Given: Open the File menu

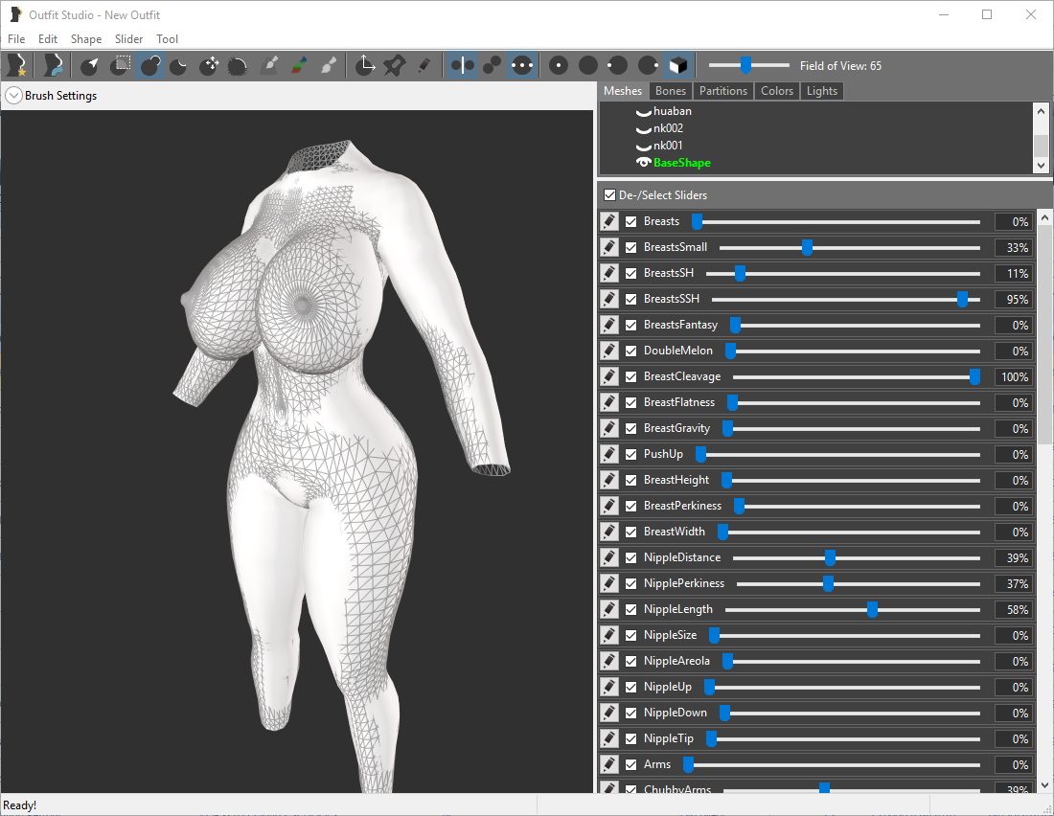Looking at the screenshot, I should (16, 39).
